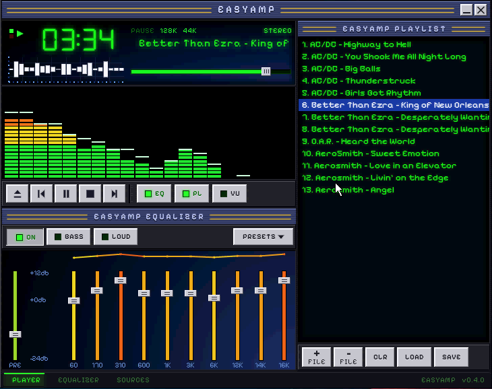The height and width of the screenshot is (389, 492).
Task: Click the small waveform oscilloscope display
Action: pyautogui.click(x=66, y=69)
